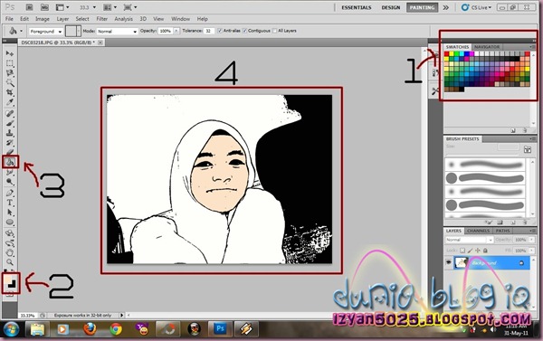Image resolution: width=543 pixels, height=341 pixels.
Task: Select the Ellipse shape tool
Action: (x=10, y=222)
